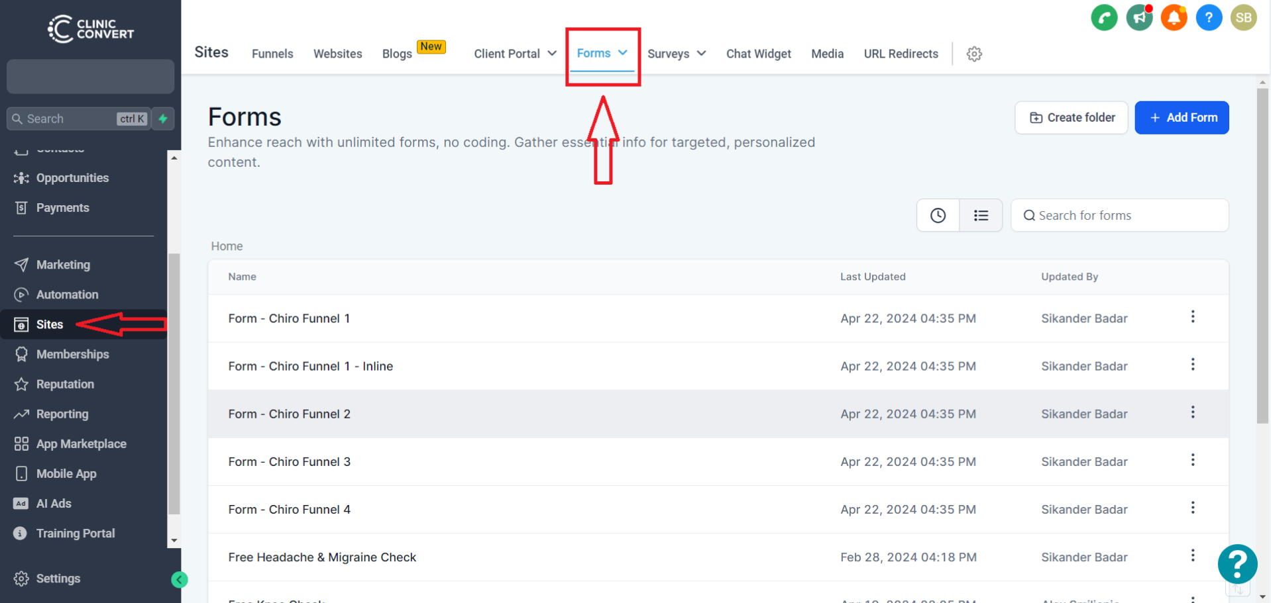
Task: Expand the Surveys dropdown
Action: coord(677,54)
